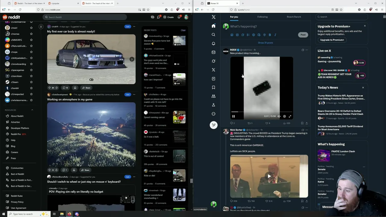The height and width of the screenshot is (217, 386).
Task: Share the car body post
Action: (86, 88)
